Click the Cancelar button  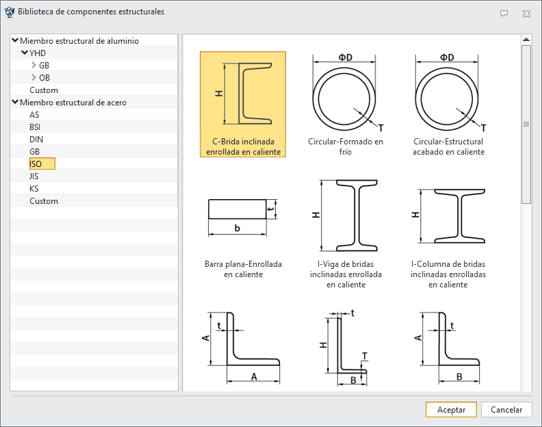pos(506,410)
